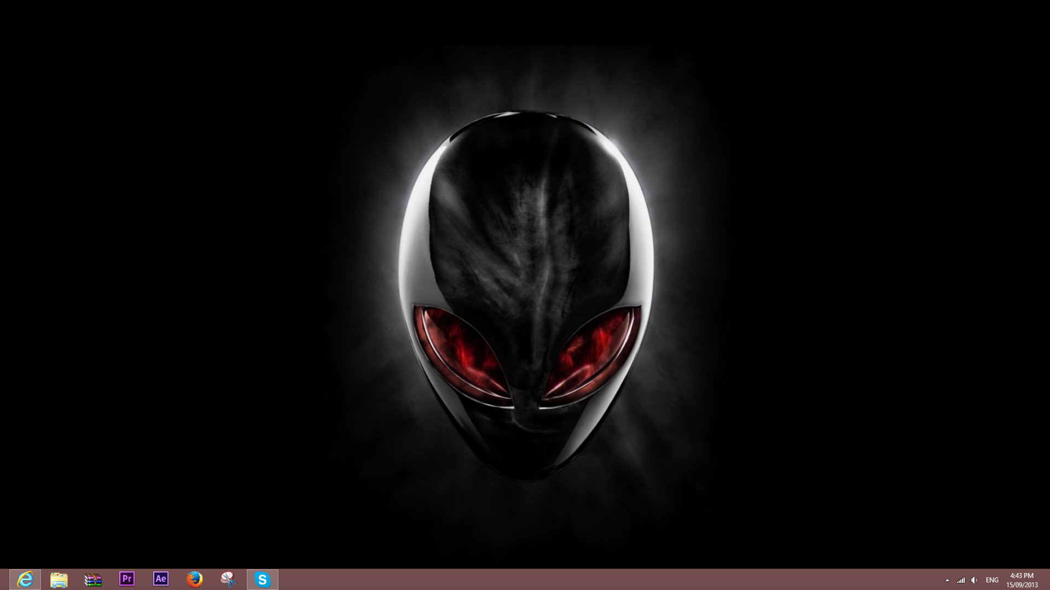1050x590 pixels.
Task: Open Internet Explorer from the taskbar
Action: (25, 579)
